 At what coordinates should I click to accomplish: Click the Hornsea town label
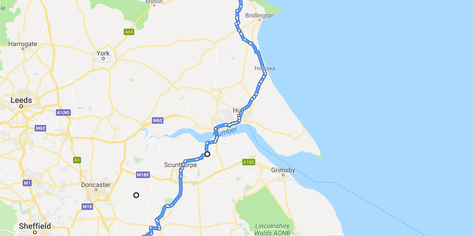[265, 69]
